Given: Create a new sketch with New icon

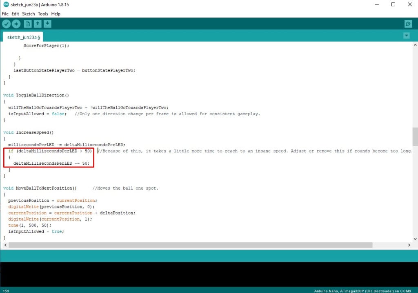Looking at the screenshot, I should tap(28, 24).
